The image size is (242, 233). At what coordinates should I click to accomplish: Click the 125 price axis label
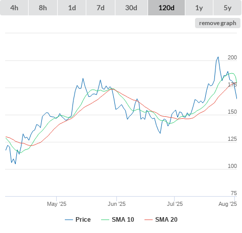(x=232, y=139)
